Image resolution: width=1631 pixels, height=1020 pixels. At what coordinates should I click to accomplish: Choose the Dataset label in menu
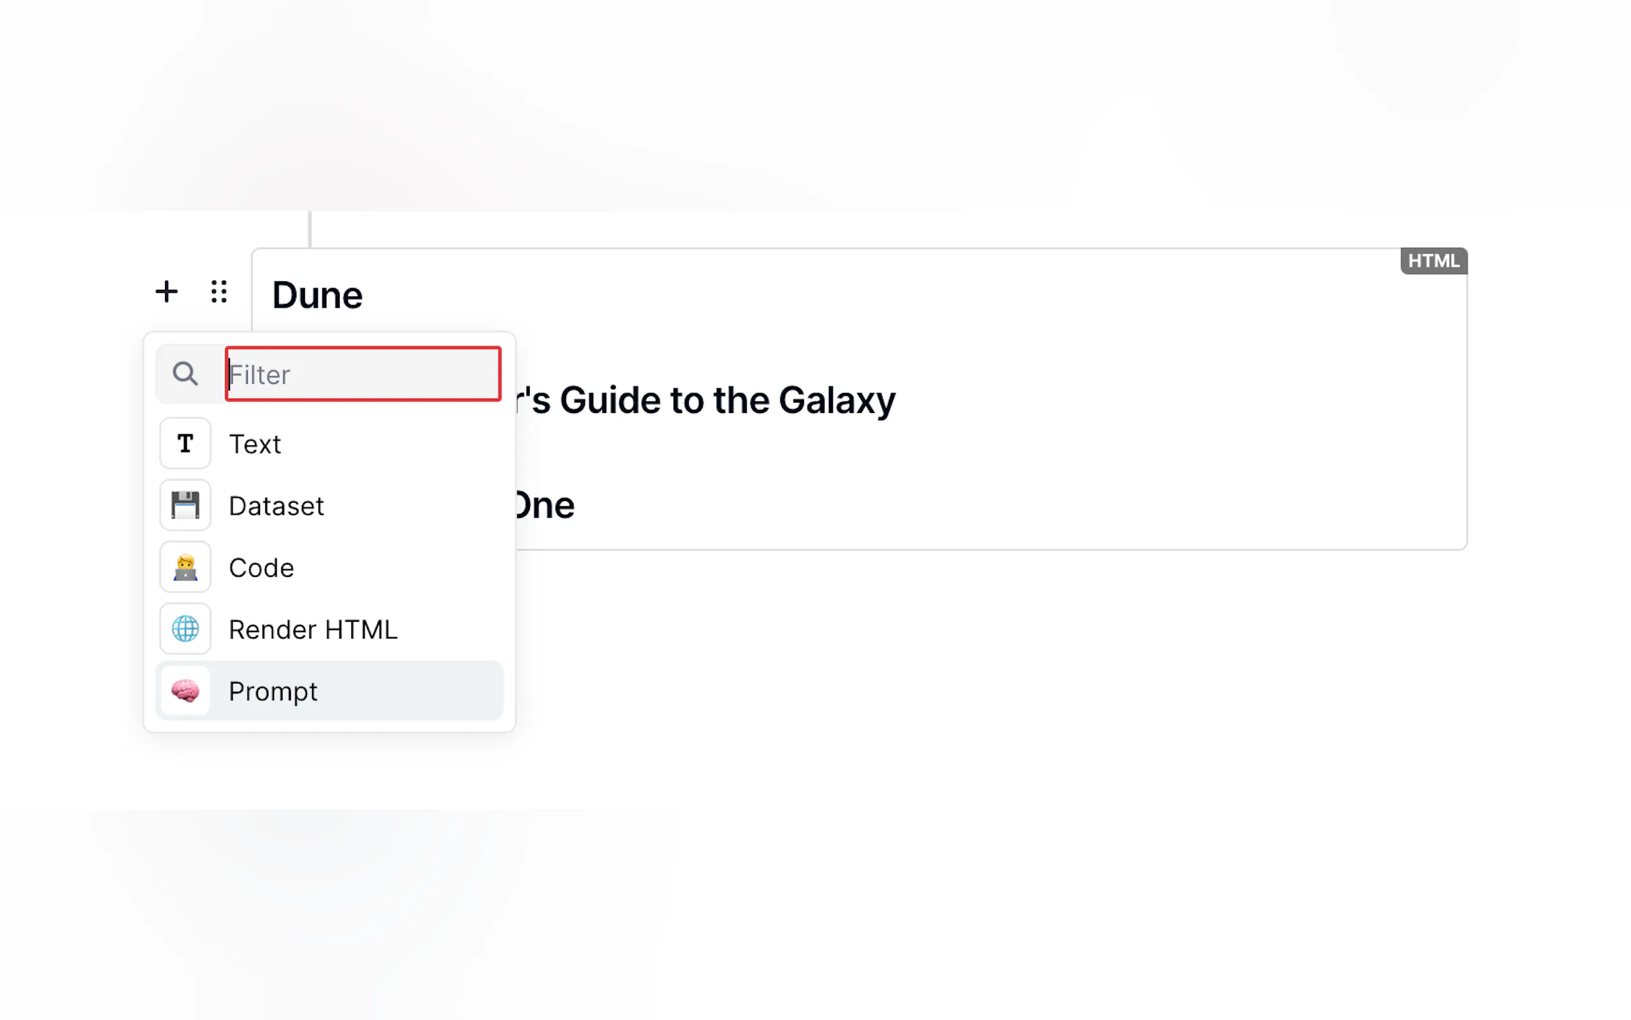277,506
